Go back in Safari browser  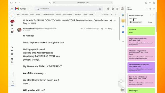point(16,3)
